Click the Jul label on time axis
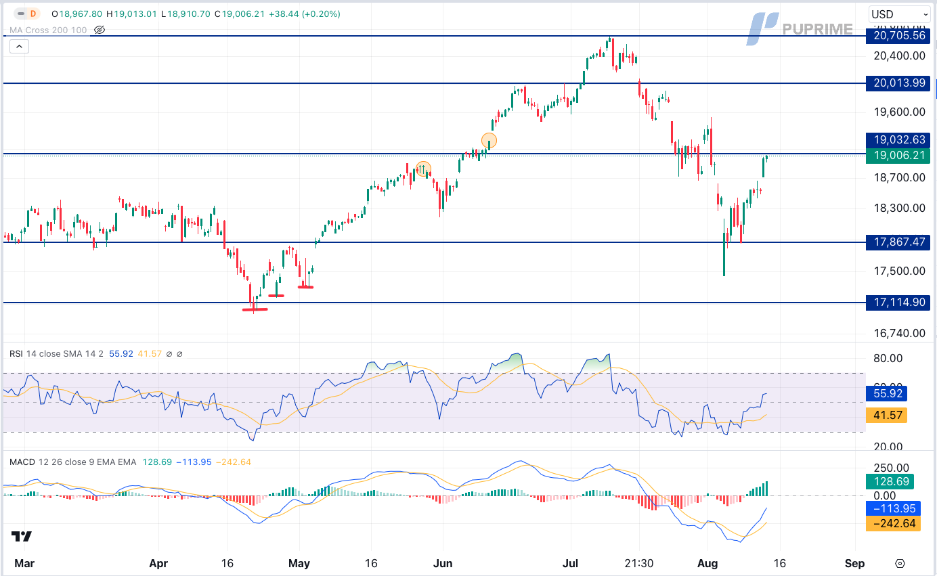The height and width of the screenshot is (576, 937). point(570,563)
